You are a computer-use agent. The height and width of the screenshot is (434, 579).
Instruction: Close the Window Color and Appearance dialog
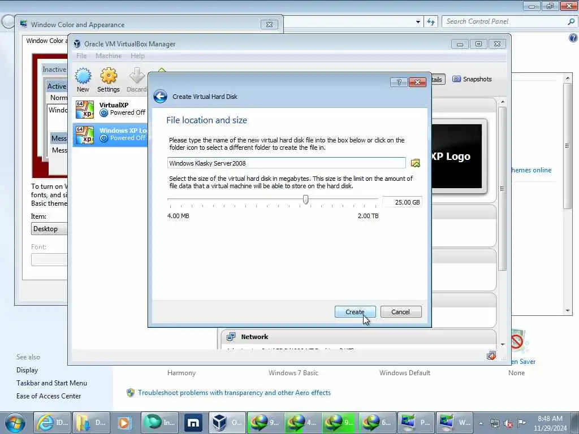click(x=269, y=24)
